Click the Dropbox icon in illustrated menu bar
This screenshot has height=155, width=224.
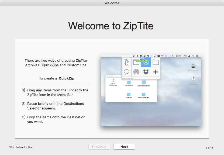tap(148, 56)
